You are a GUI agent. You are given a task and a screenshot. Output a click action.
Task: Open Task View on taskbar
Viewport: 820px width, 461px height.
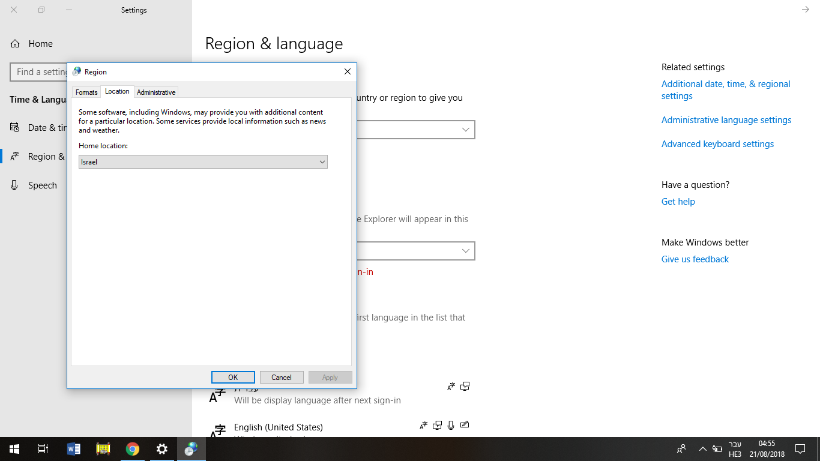[x=43, y=449]
